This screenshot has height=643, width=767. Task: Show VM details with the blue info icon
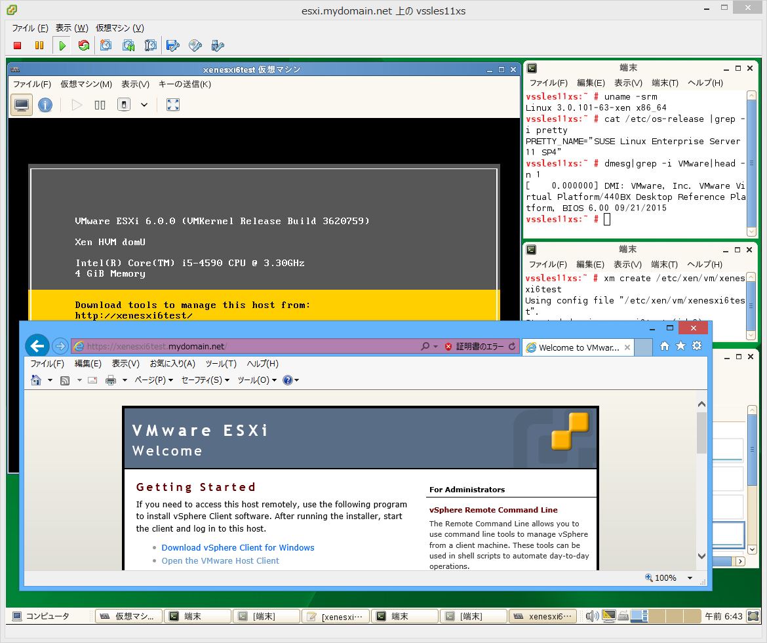(x=45, y=105)
